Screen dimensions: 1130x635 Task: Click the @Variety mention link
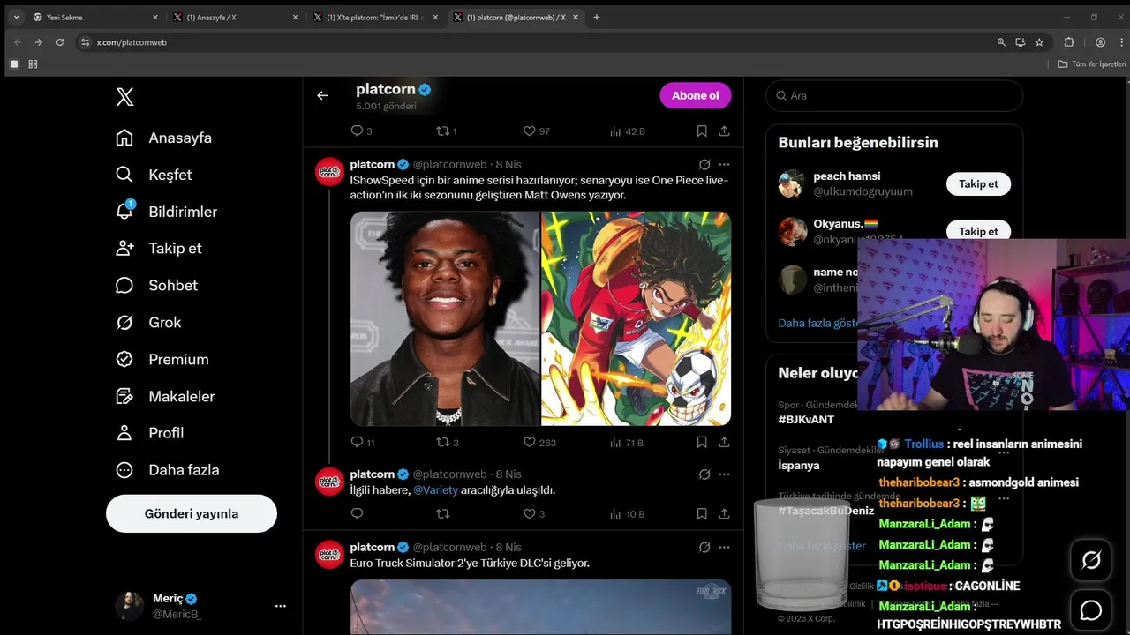coord(436,489)
